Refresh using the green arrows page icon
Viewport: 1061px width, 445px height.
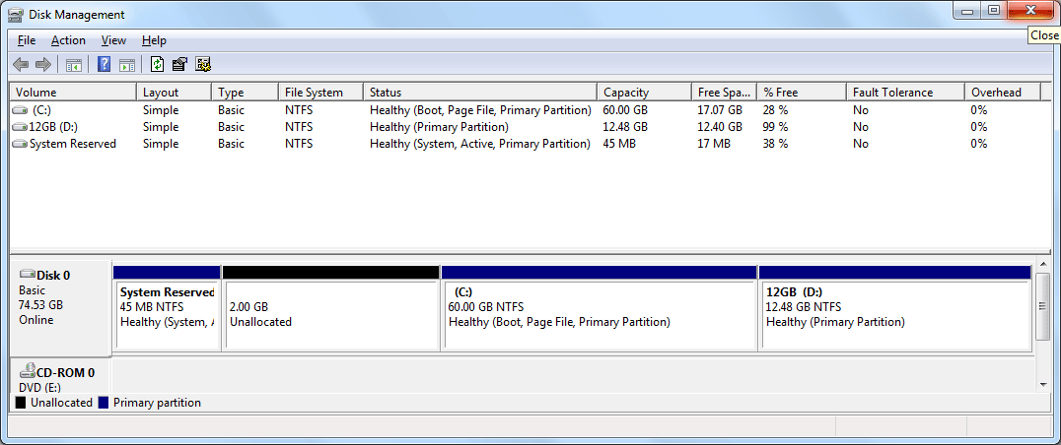click(157, 64)
